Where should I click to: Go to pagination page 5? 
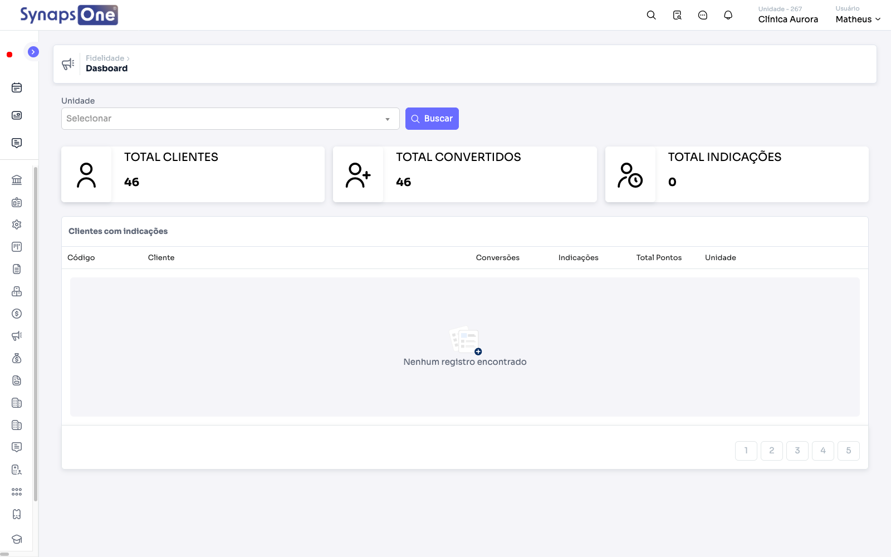tap(849, 451)
